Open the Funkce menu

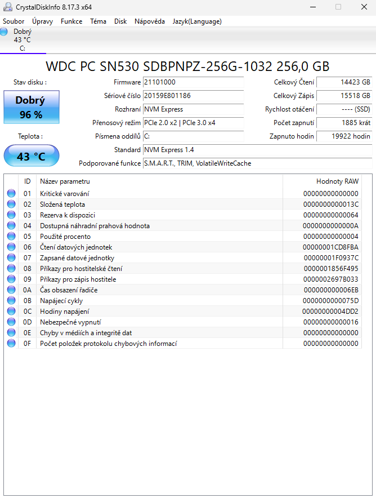click(71, 21)
